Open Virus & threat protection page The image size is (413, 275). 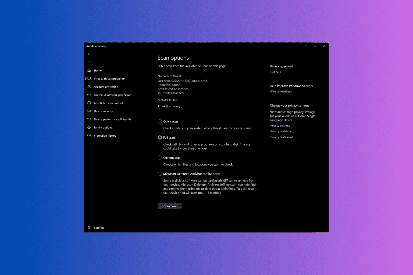[110, 79]
